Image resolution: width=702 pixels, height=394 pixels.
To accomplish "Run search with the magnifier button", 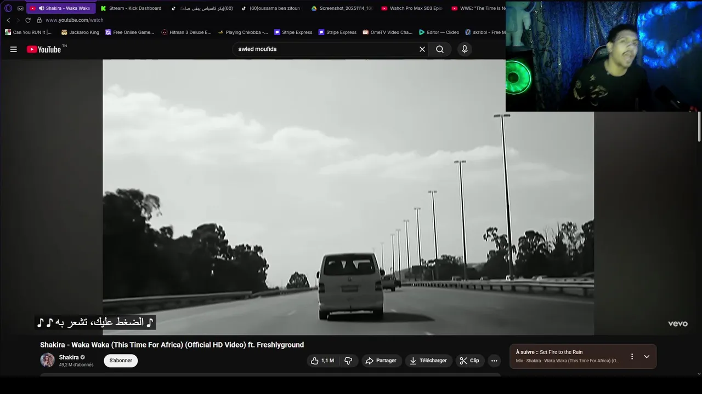I will 440,49.
